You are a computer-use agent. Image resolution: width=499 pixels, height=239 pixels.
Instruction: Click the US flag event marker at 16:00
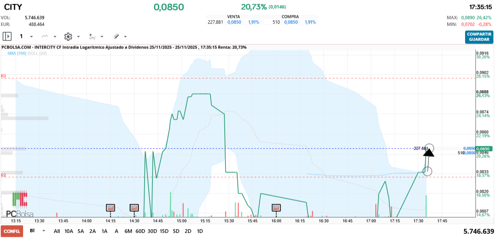[276, 207]
